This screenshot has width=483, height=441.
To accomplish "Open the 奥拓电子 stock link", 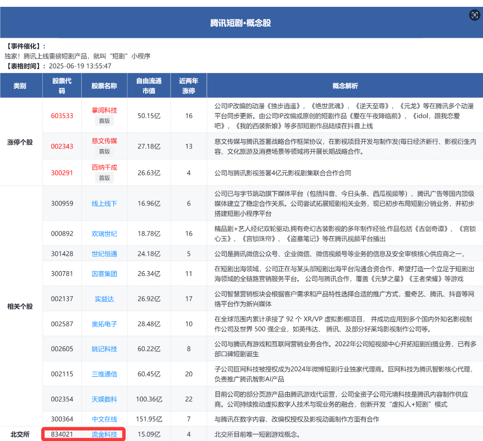I will tap(104, 324).
